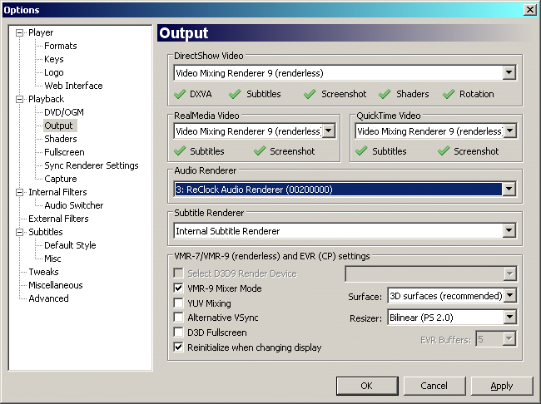Toggle Reinitialize when changing display
The image size is (541, 404).
(178, 347)
